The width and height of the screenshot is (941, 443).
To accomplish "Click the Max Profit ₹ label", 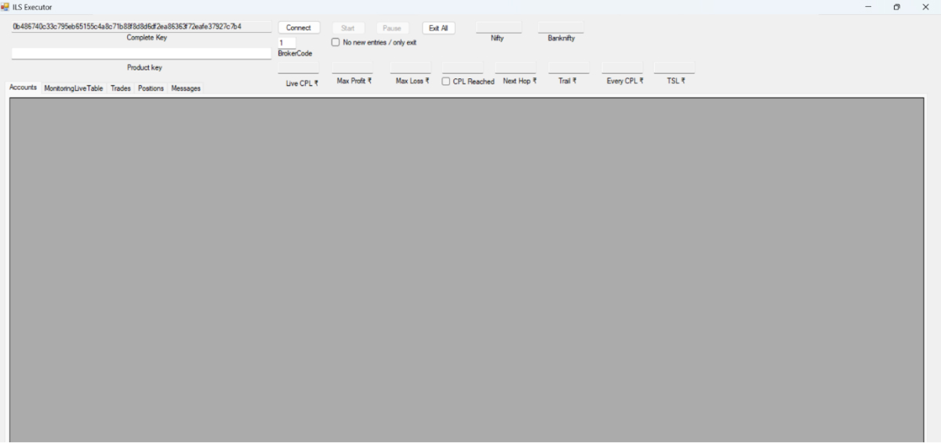I will (354, 81).
